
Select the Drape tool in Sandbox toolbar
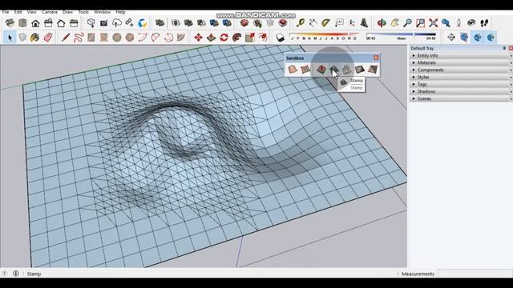(x=346, y=70)
